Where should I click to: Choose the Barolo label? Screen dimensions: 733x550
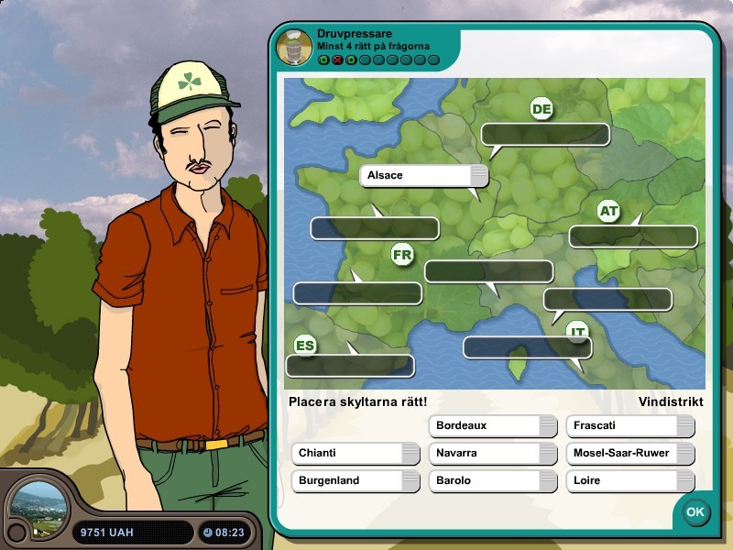click(493, 480)
